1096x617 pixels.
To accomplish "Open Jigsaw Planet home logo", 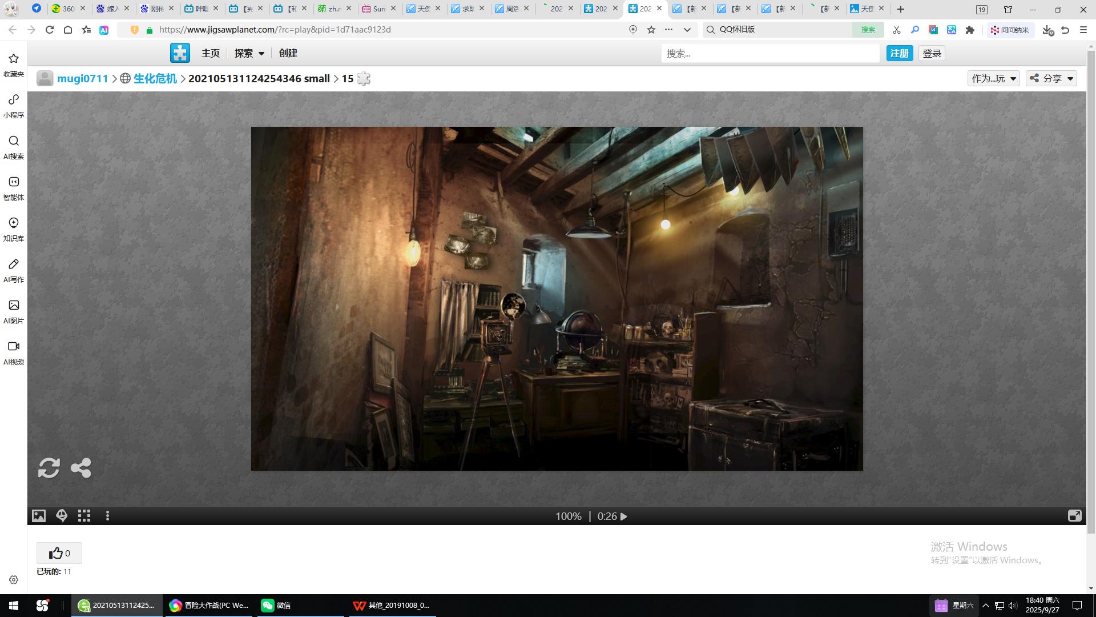I will (180, 53).
